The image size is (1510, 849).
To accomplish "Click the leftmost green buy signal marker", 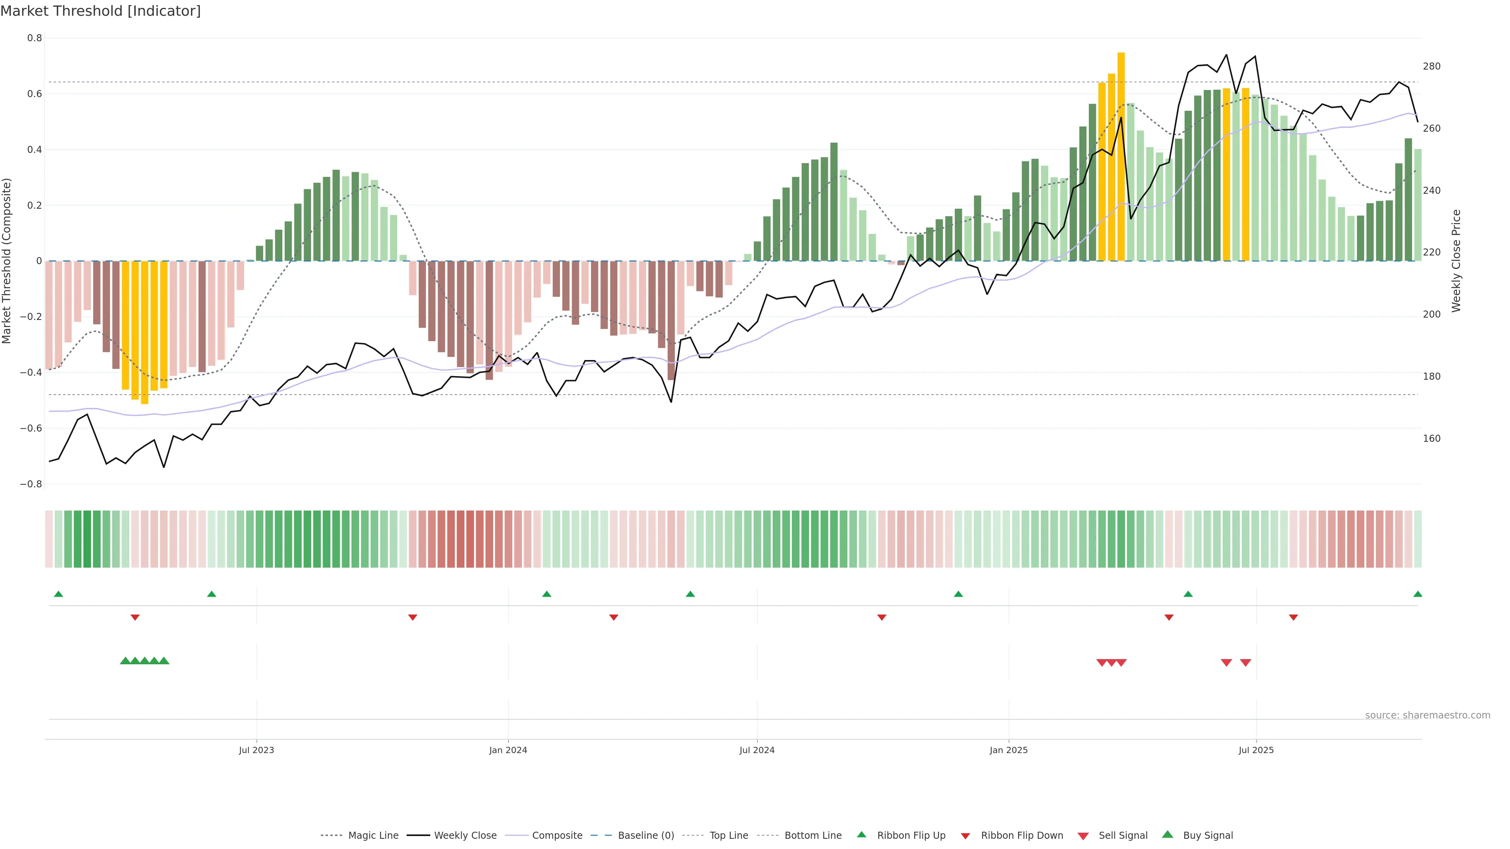I will (x=125, y=661).
